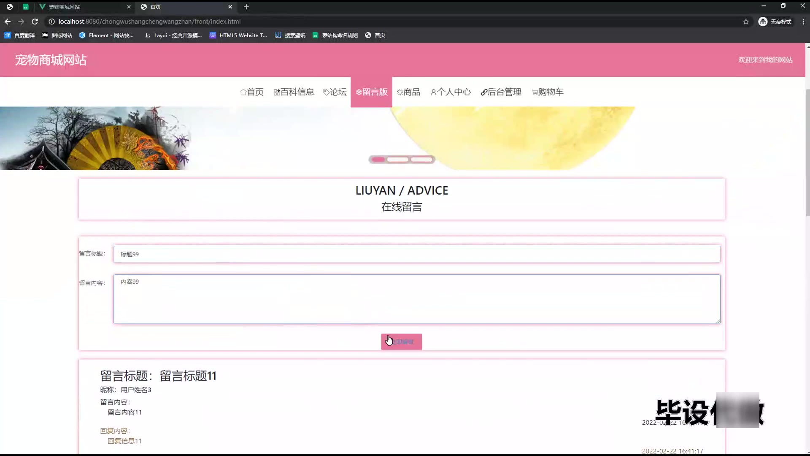Open 个人中心 in the navigation
Screen dimensions: 810x456
[451, 92]
